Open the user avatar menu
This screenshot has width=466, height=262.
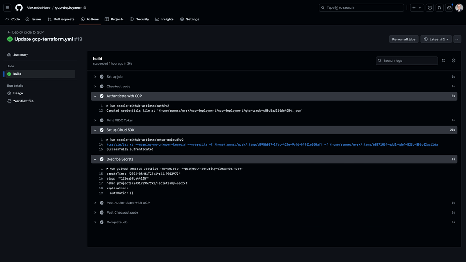click(459, 8)
